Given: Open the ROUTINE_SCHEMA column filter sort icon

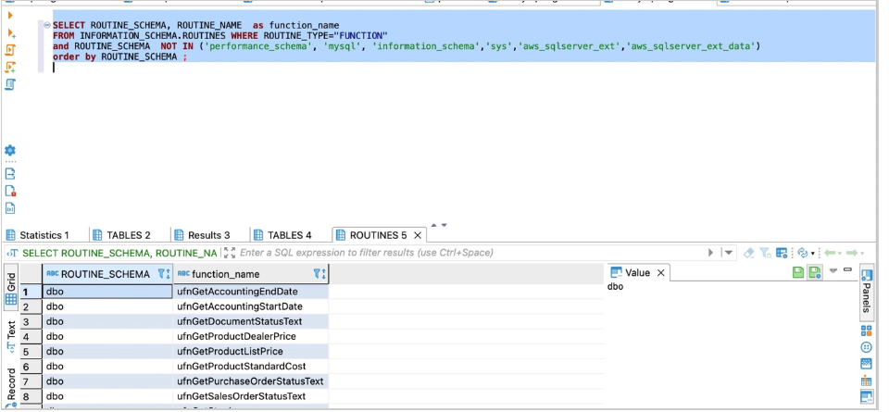Looking at the screenshot, I should click(x=164, y=274).
